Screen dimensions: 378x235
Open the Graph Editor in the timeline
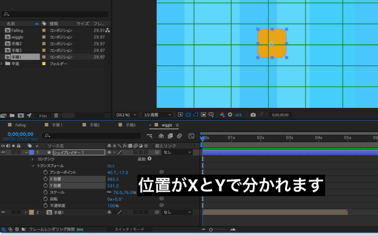tap(192, 136)
